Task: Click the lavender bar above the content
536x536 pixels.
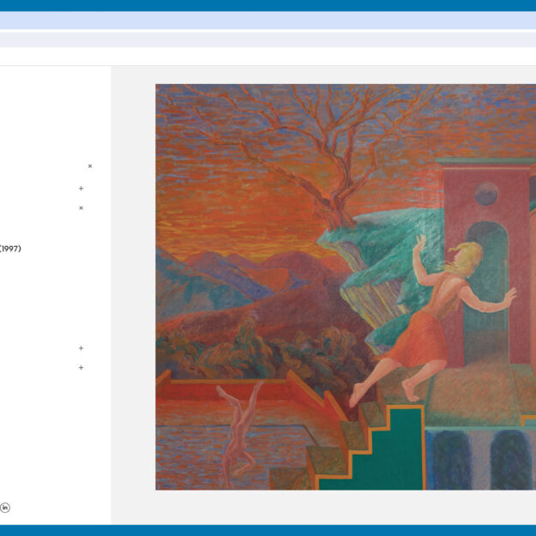Action: tap(268, 39)
